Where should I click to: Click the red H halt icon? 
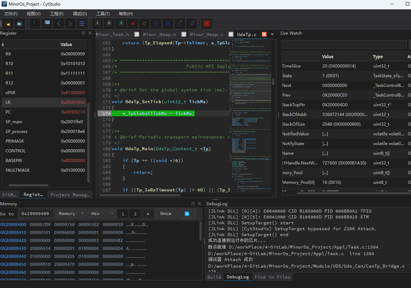point(207,24)
